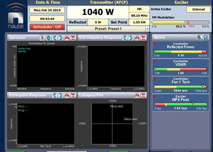Collapse the EQ Frequency Response panel
Viewport: 213px width, 152px height.
[137, 38]
